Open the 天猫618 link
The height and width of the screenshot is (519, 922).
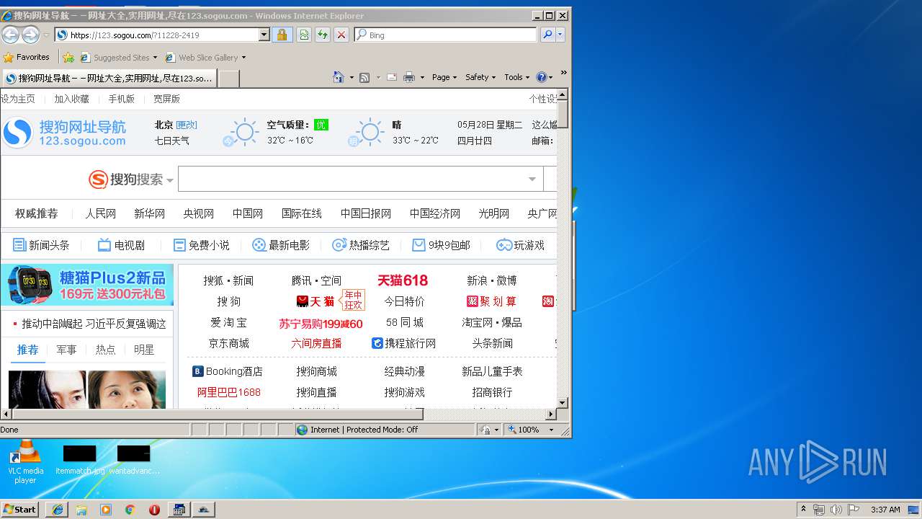403,280
